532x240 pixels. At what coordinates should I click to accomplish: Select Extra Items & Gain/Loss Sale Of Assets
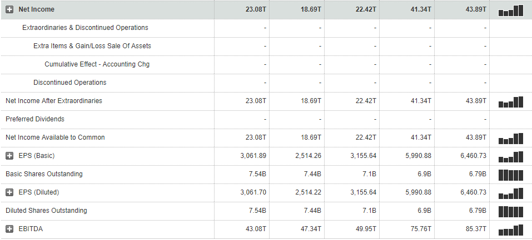[92, 46]
